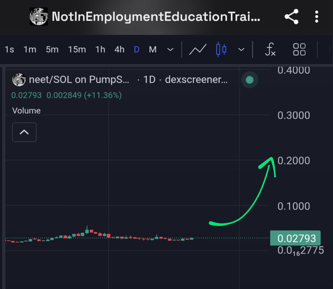Screen dimensions: 333x289
Task: Expand chart type dropdown chevron
Action: click(x=241, y=49)
